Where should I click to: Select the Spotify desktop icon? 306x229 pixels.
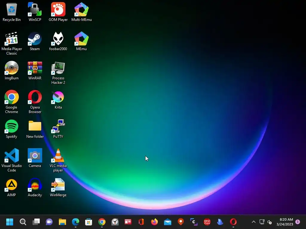tap(12, 129)
